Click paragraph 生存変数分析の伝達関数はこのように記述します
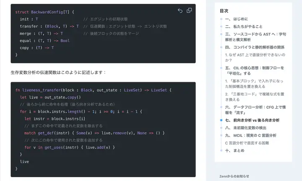Viewport: 302px width, 181px height. (x=58, y=73)
